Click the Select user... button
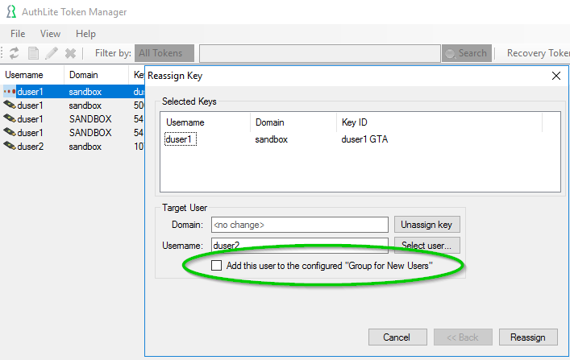 (x=426, y=246)
